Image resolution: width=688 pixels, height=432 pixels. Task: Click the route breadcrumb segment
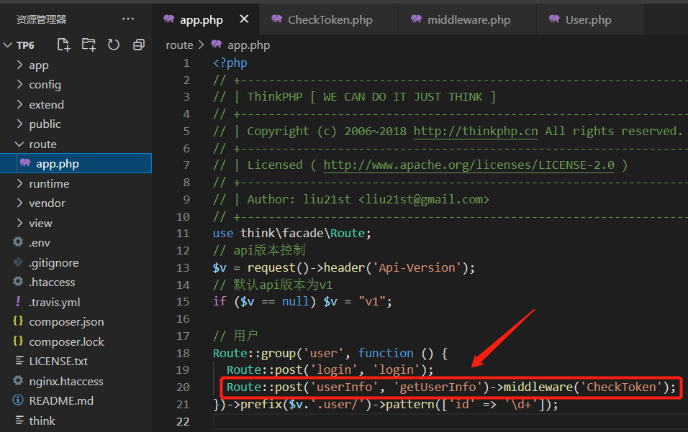point(179,45)
